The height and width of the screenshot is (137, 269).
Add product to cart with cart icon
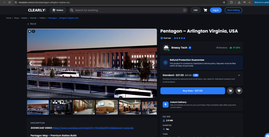[x=230, y=91]
